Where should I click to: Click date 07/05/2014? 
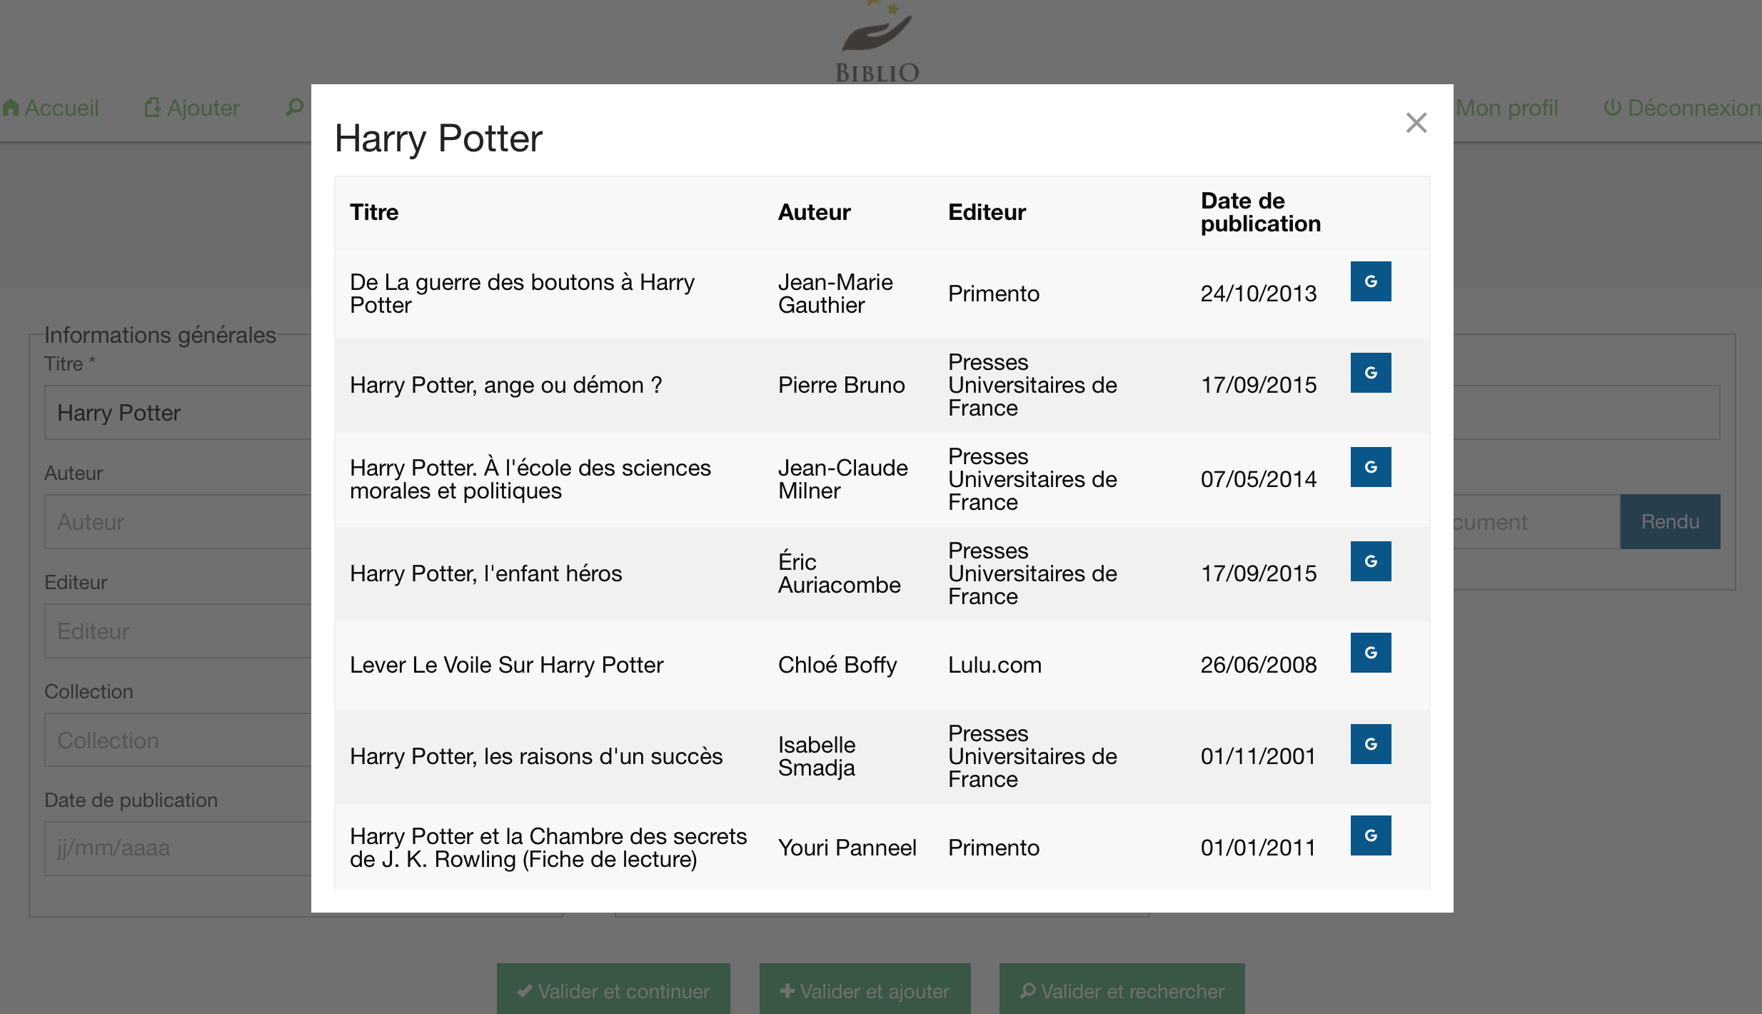[1259, 479]
